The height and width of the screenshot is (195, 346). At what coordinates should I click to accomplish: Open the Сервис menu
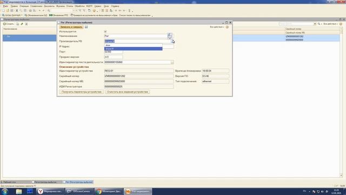(x=97, y=6)
